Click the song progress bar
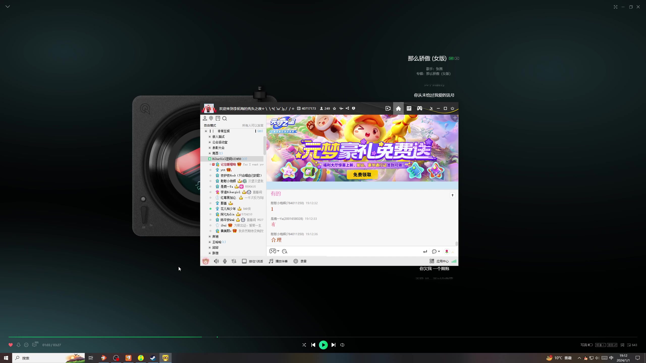The width and height of the screenshot is (646, 363). tap(323, 337)
